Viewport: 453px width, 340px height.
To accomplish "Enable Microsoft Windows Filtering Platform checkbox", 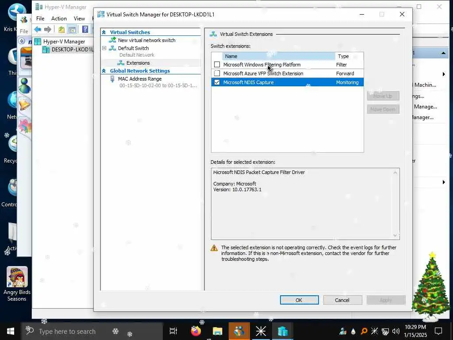I will tap(217, 65).
